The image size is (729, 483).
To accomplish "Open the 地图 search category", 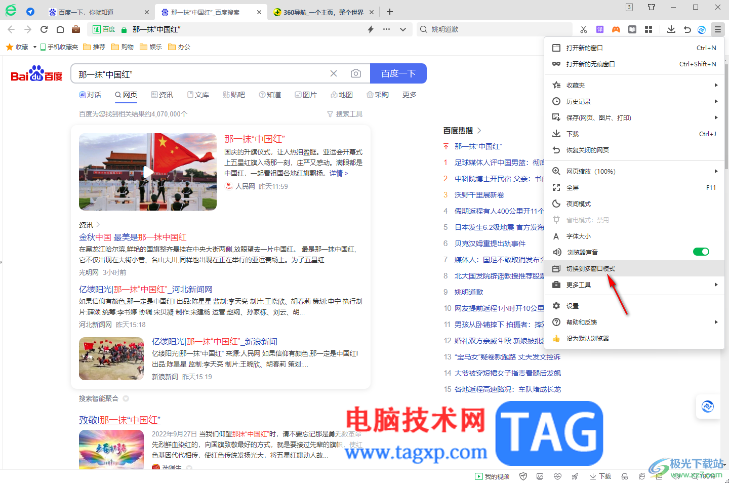I will pos(342,95).
